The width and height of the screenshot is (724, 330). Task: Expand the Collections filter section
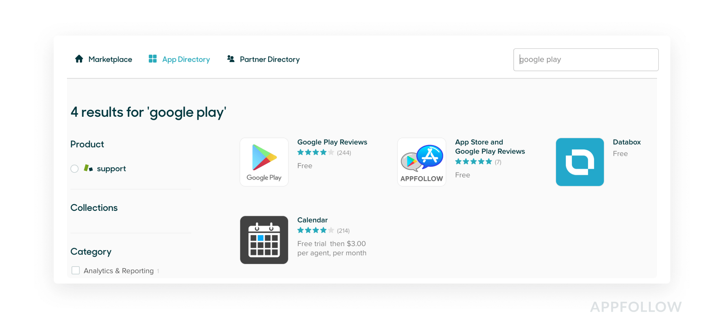coord(94,208)
